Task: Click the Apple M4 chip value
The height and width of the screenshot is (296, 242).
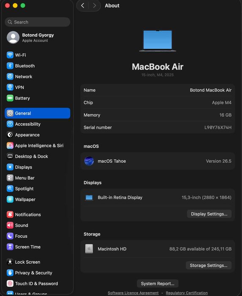Action: 222,102
